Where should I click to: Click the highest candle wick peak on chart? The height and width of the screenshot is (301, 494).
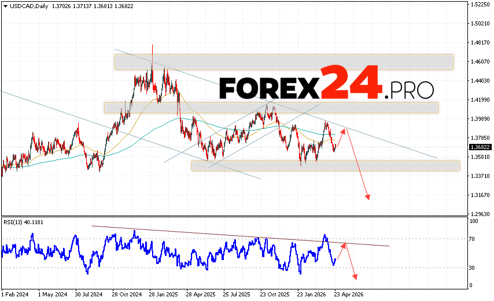(x=152, y=46)
